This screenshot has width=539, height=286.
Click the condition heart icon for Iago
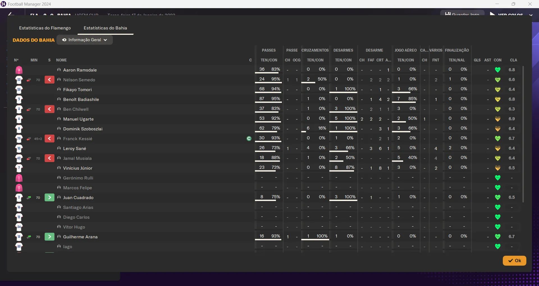click(498, 246)
